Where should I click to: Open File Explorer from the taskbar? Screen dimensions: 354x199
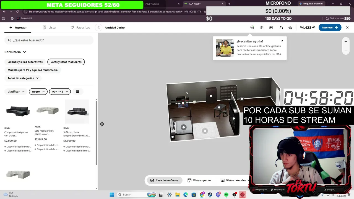click(x=177, y=195)
